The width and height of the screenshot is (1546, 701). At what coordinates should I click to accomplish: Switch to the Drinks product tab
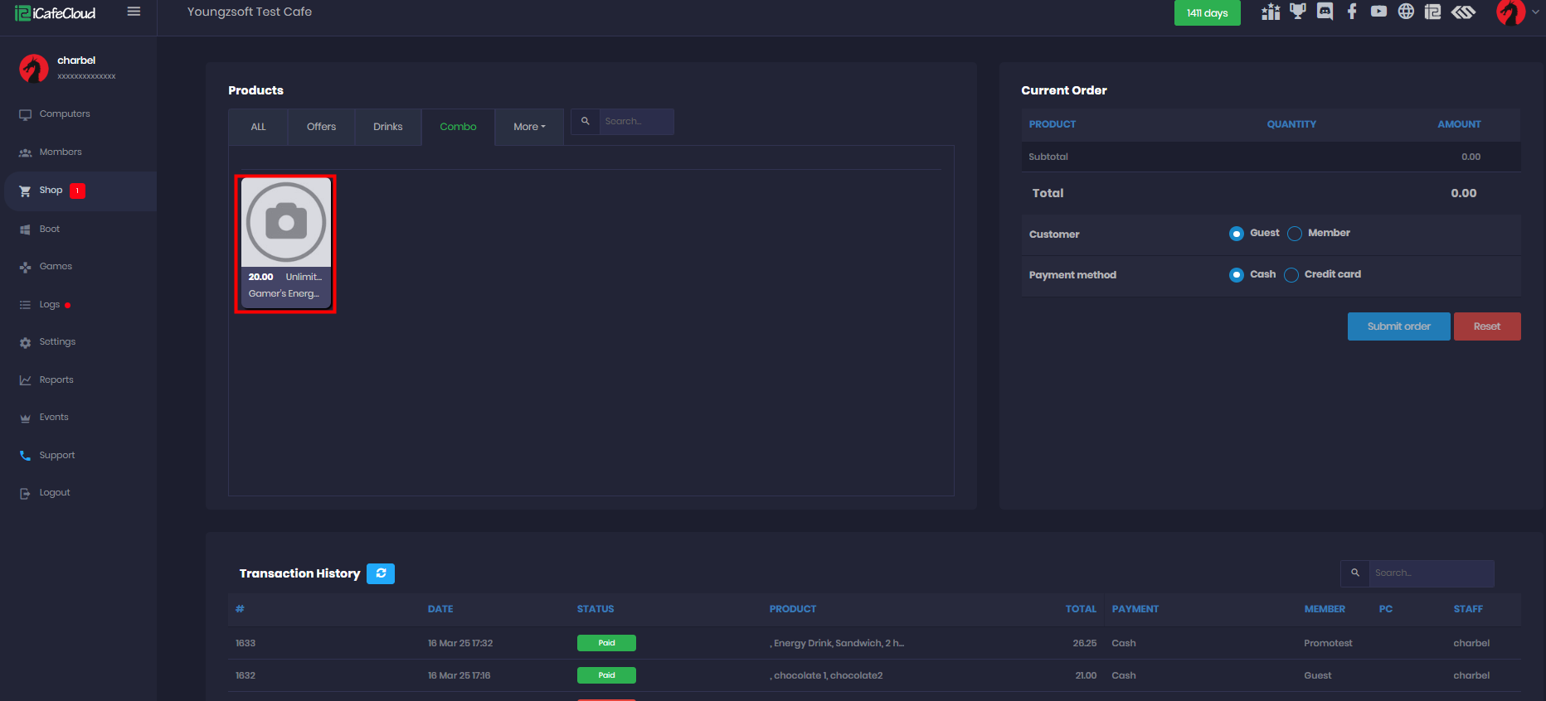tap(387, 127)
